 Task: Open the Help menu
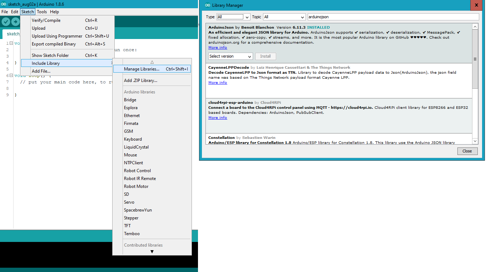pos(54,12)
